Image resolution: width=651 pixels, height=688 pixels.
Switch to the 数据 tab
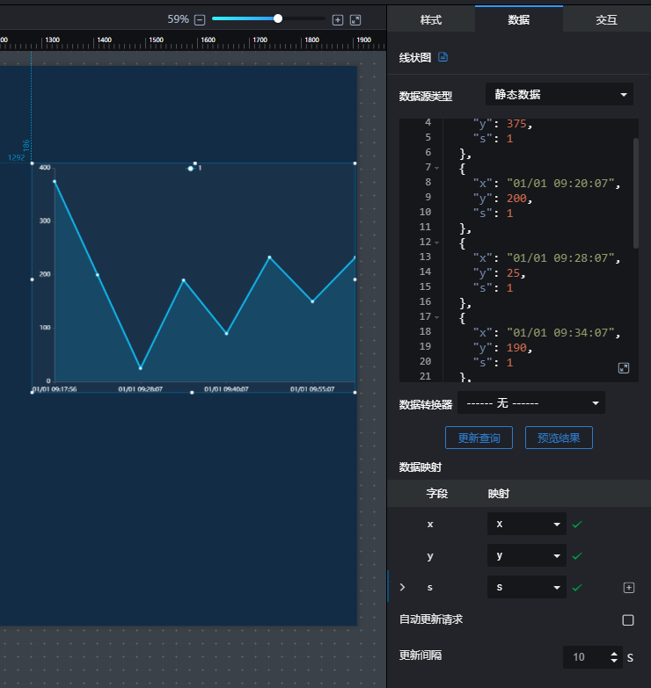(519, 19)
